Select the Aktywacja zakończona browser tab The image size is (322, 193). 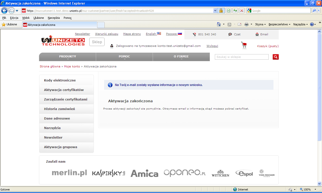pos(60,25)
